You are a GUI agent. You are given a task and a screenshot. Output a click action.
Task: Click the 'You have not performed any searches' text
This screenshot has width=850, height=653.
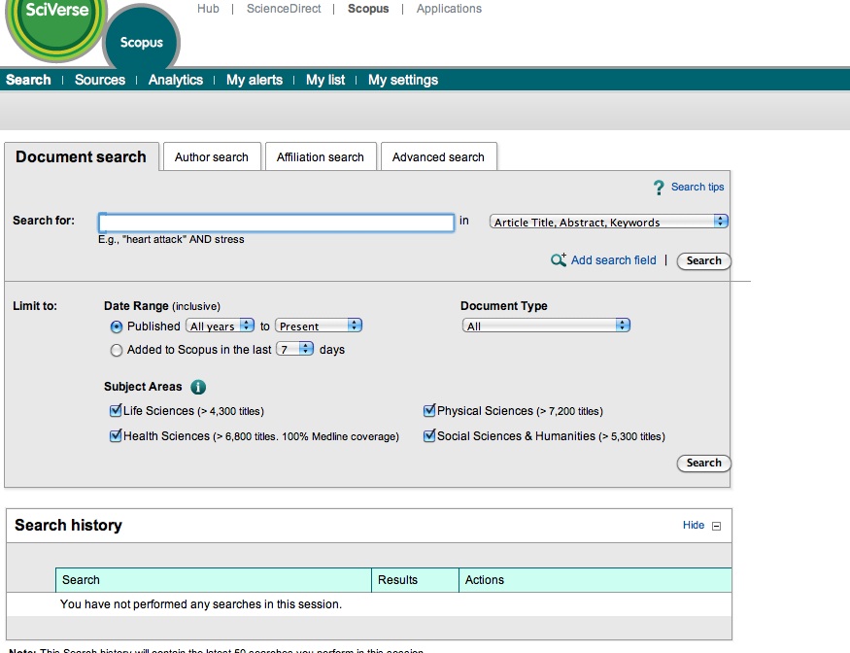pyautogui.click(x=201, y=604)
